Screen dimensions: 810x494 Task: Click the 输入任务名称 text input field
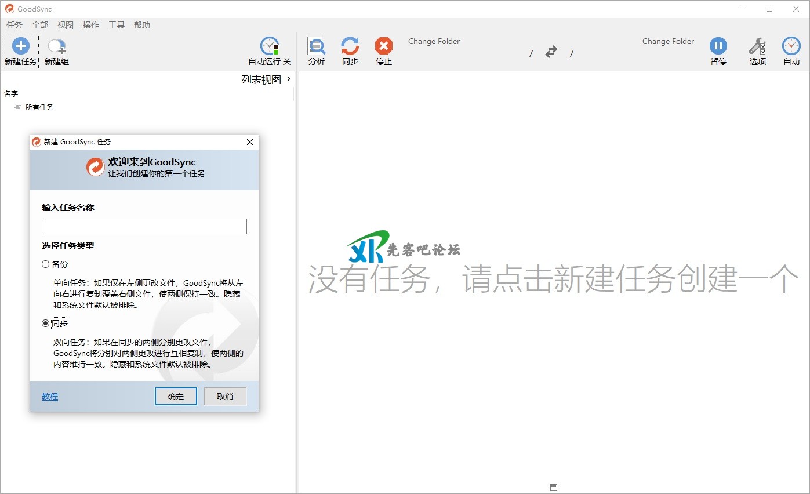coord(144,226)
